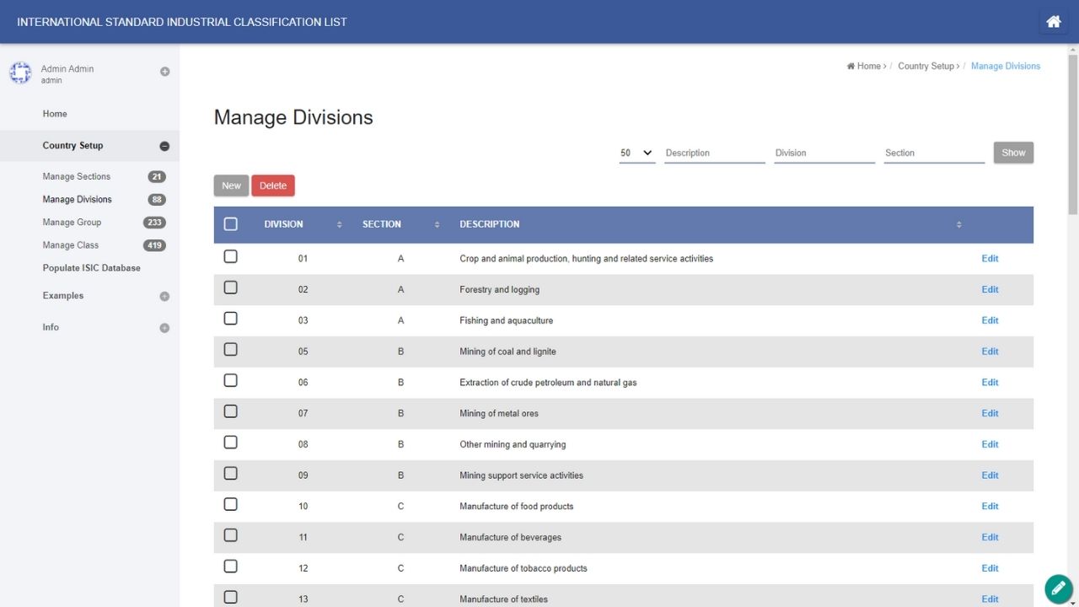Click the home icon in top header
The image size is (1079, 607).
coord(1053,22)
